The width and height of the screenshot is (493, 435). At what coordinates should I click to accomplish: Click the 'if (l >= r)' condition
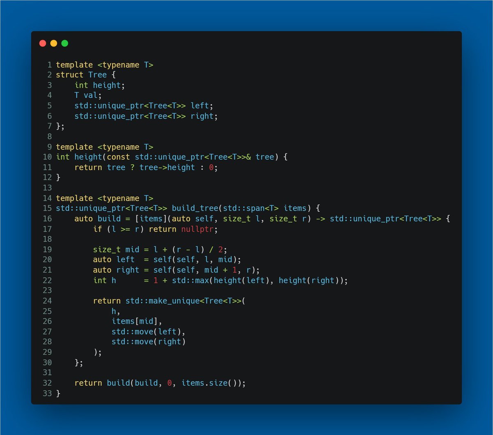point(119,229)
